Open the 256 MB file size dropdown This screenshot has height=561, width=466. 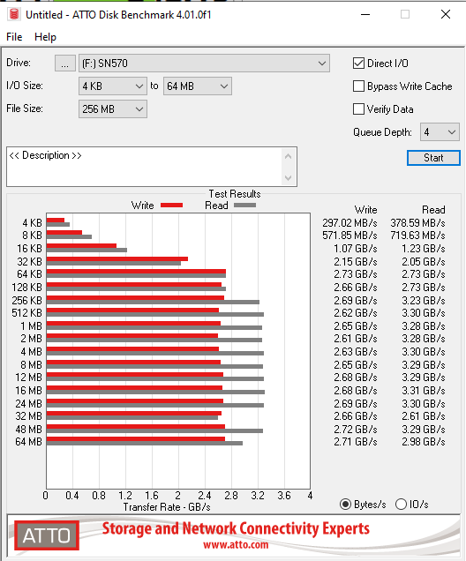click(113, 109)
